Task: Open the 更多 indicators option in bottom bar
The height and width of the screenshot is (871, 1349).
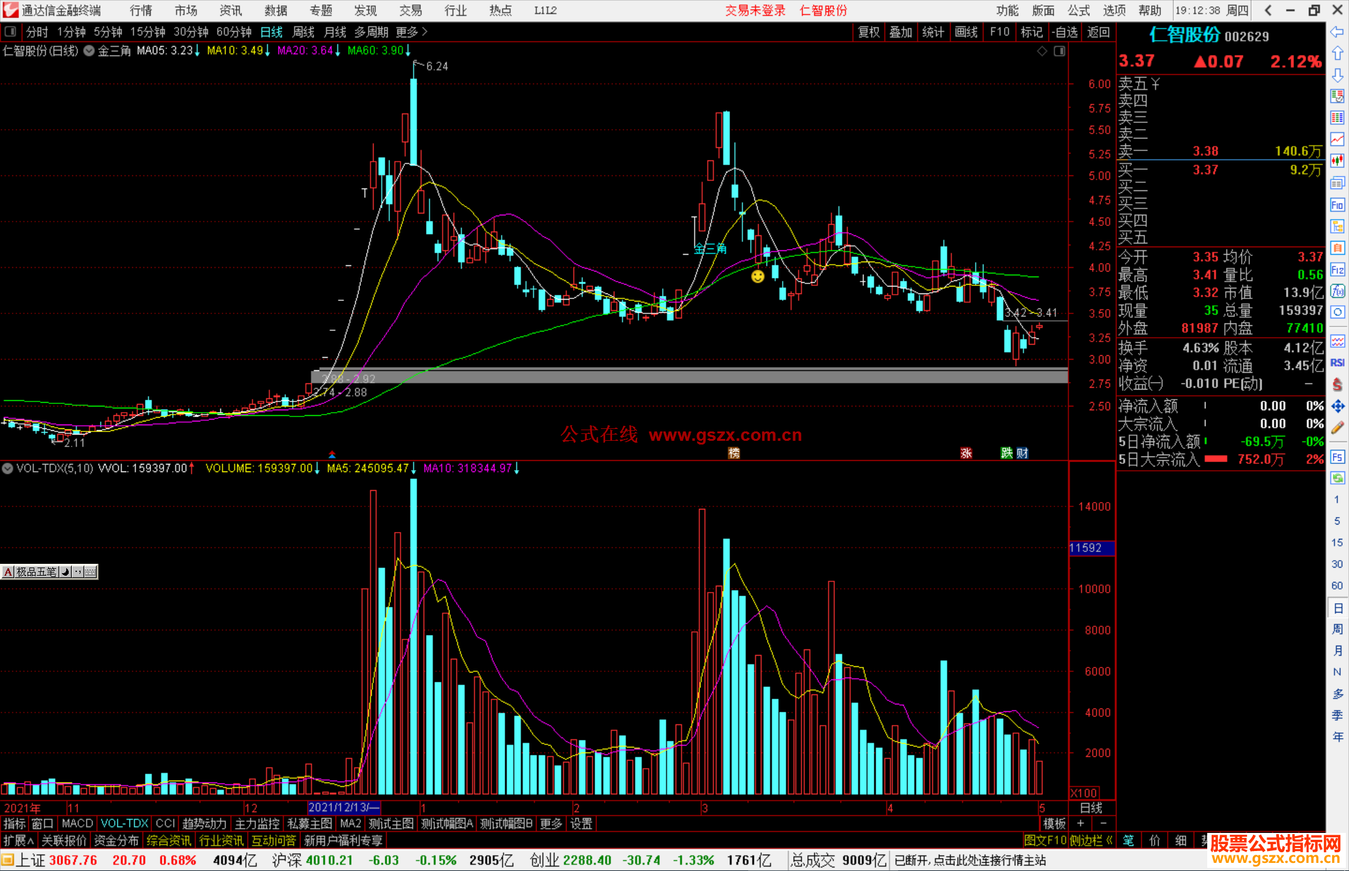Action: click(x=551, y=824)
